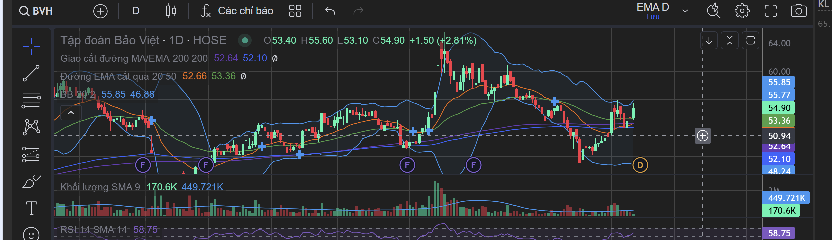Click the 52.10 blue price label

coord(779,159)
